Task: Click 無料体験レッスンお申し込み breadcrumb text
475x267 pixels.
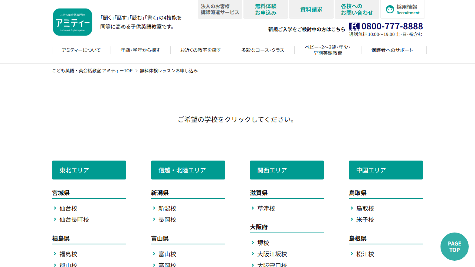Action: click(169, 70)
